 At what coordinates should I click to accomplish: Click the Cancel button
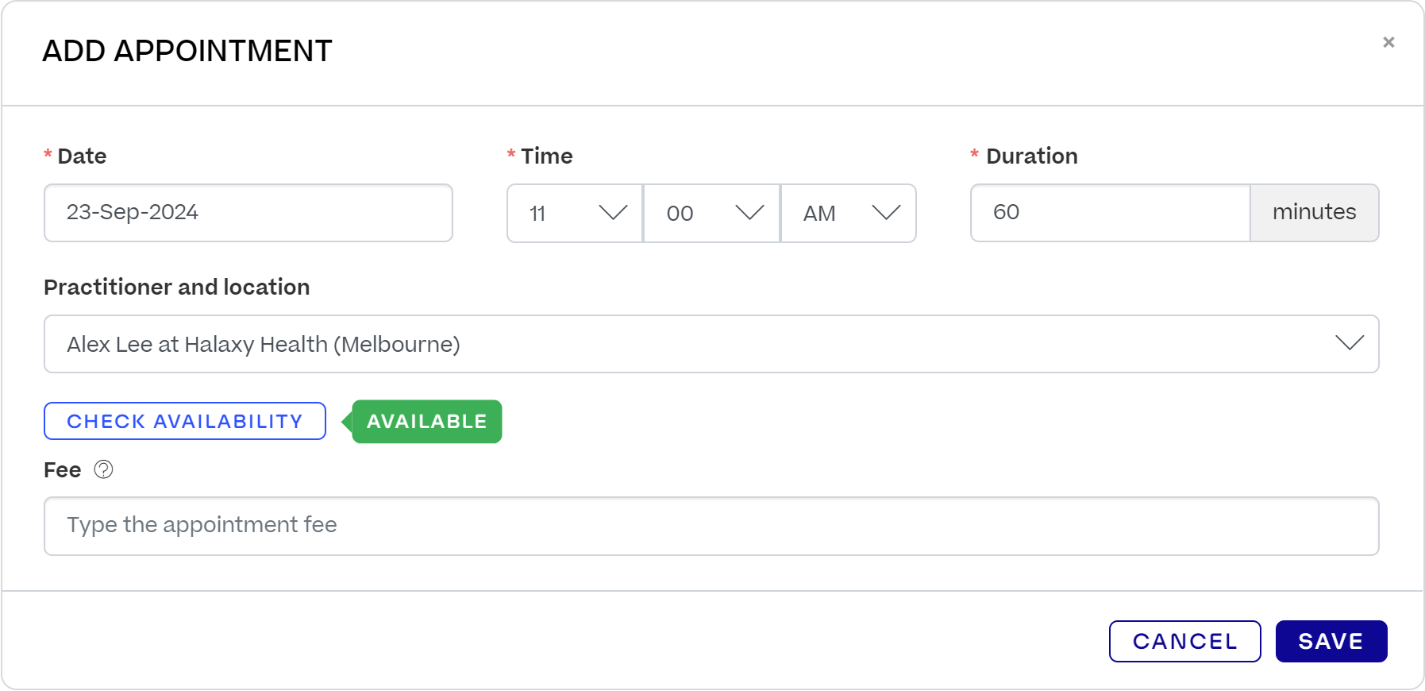click(1184, 641)
